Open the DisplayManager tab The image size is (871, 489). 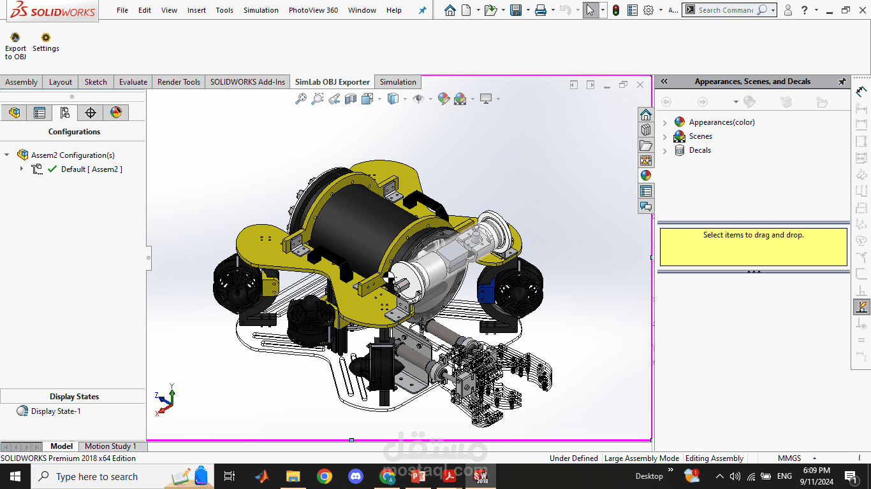[x=115, y=113]
